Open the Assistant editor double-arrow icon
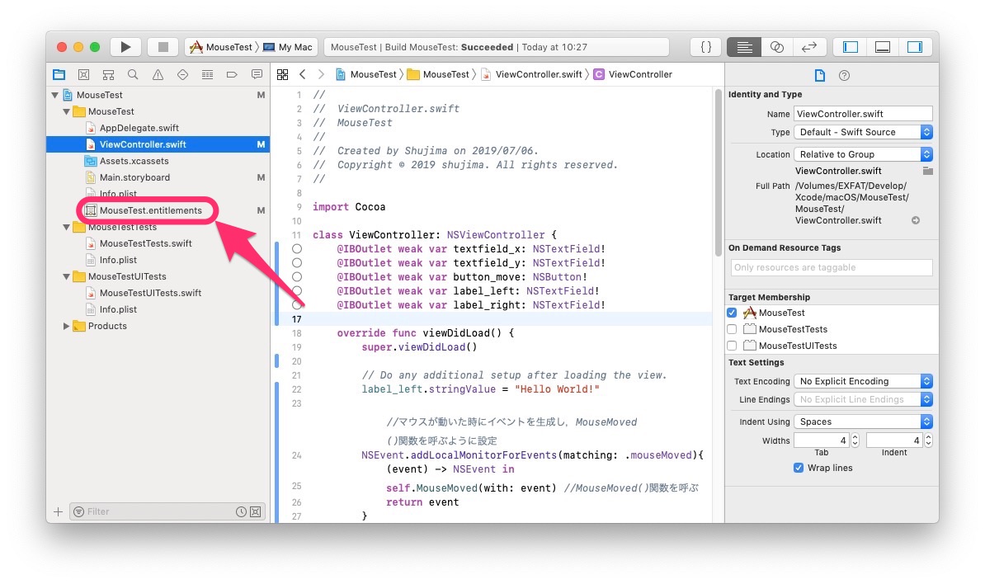The height and width of the screenshot is (584, 985). coord(776,47)
